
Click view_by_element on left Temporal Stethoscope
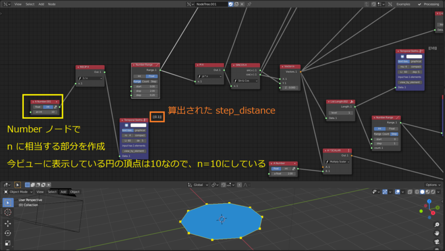[134, 151]
